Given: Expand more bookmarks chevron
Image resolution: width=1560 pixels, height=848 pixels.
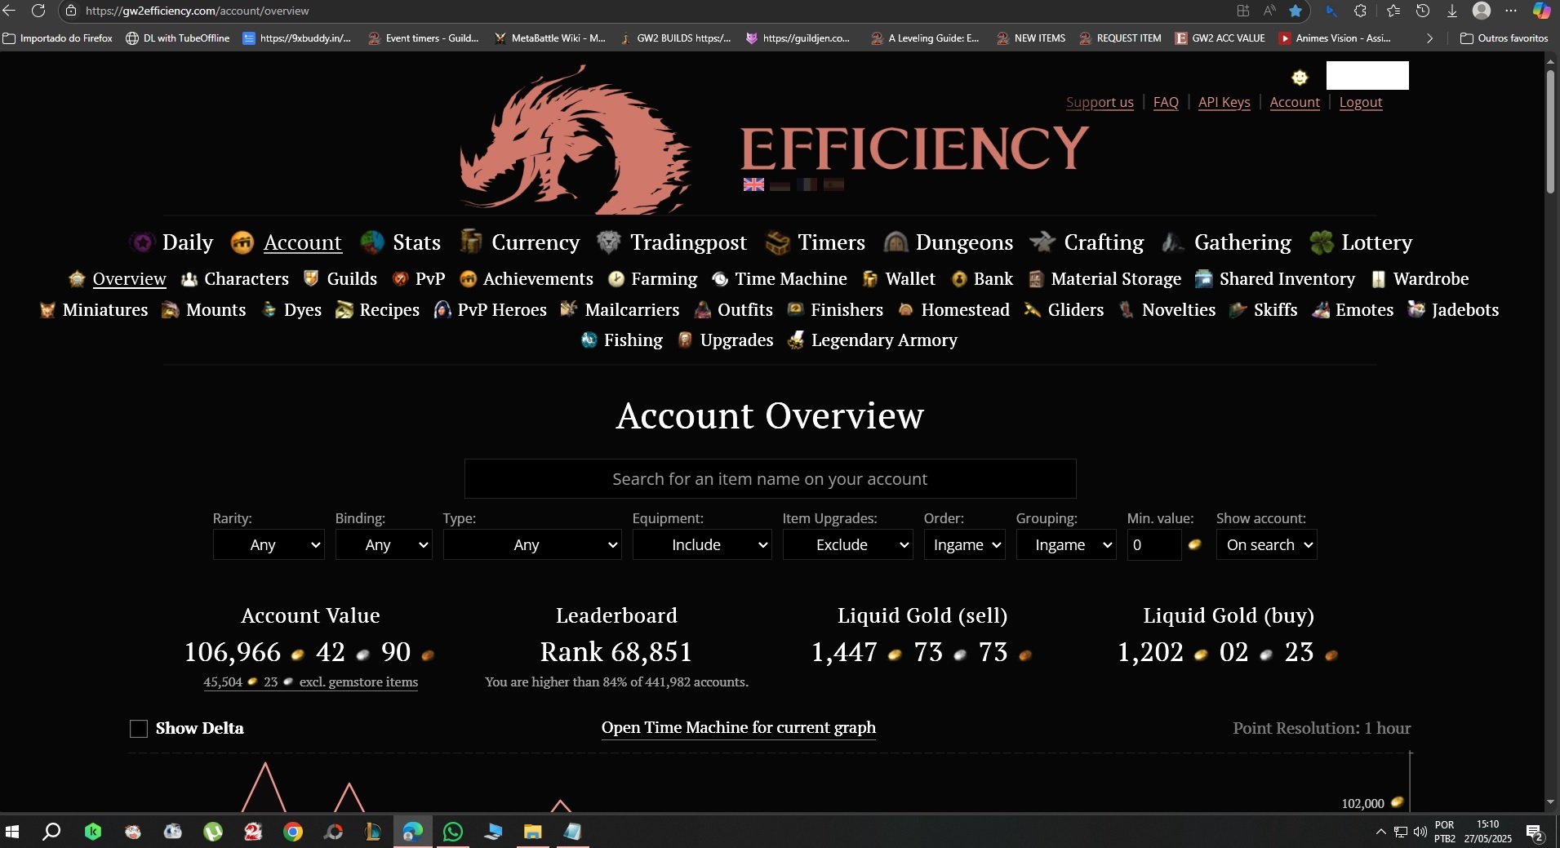Looking at the screenshot, I should point(1429,38).
